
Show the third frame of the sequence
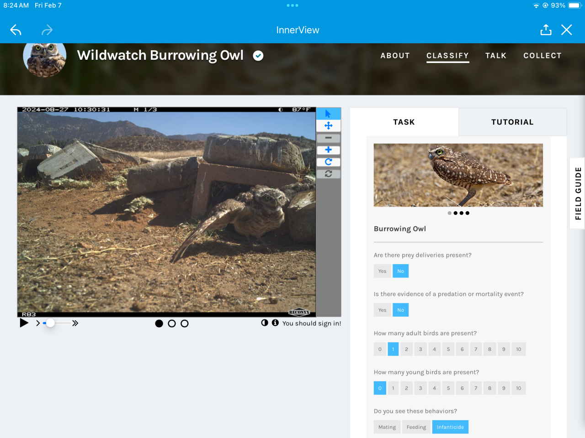[x=185, y=323]
